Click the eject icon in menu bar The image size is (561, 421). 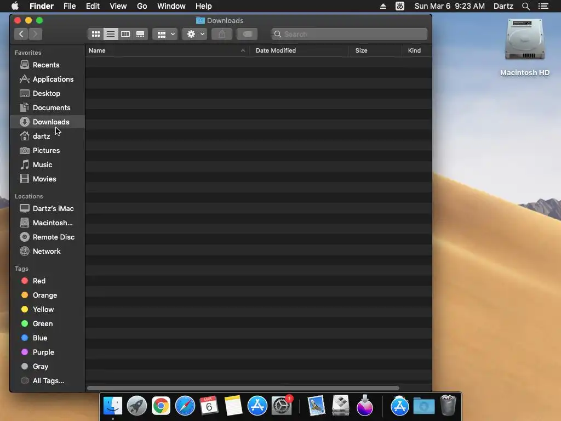[383, 6]
